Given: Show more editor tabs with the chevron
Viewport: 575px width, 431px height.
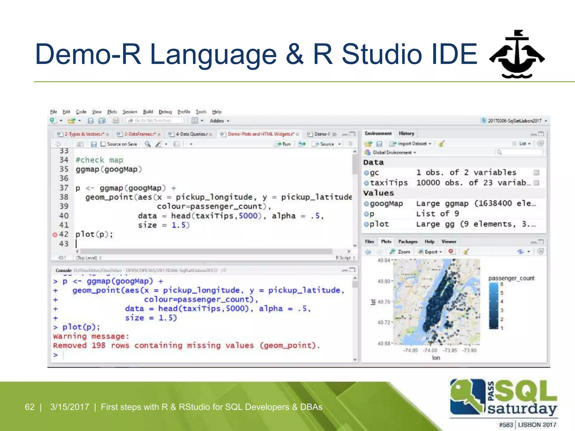Looking at the screenshot, I should [334, 134].
